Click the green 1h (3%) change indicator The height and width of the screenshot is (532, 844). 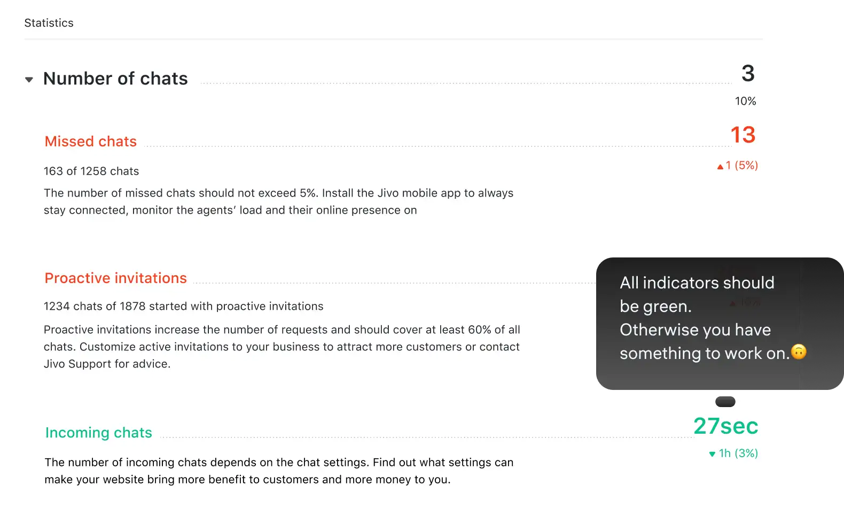(738, 453)
